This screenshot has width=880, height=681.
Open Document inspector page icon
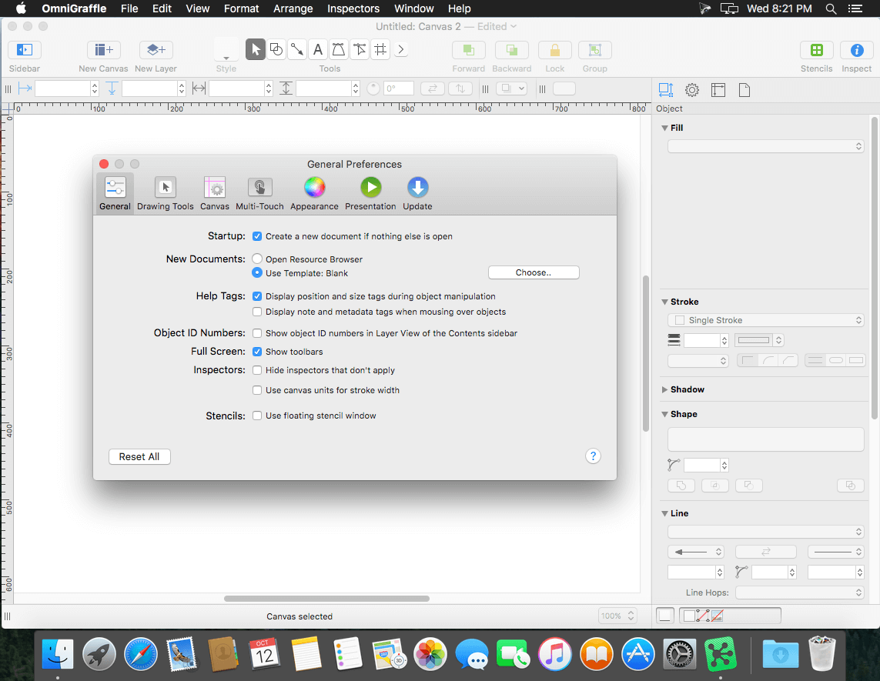[x=744, y=90]
